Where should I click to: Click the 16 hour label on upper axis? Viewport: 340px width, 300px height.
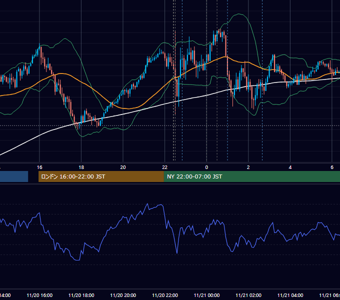point(39,167)
